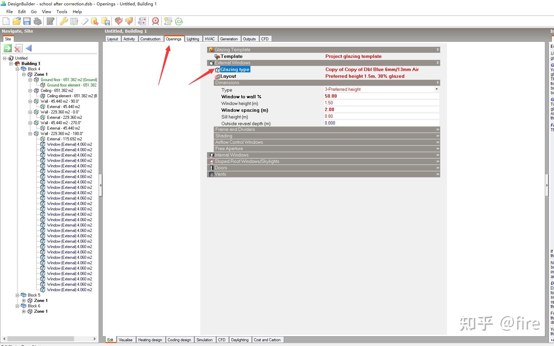Expand Zone 1 under Block 5
This screenshot has width=554, height=346.
(x=24, y=301)
